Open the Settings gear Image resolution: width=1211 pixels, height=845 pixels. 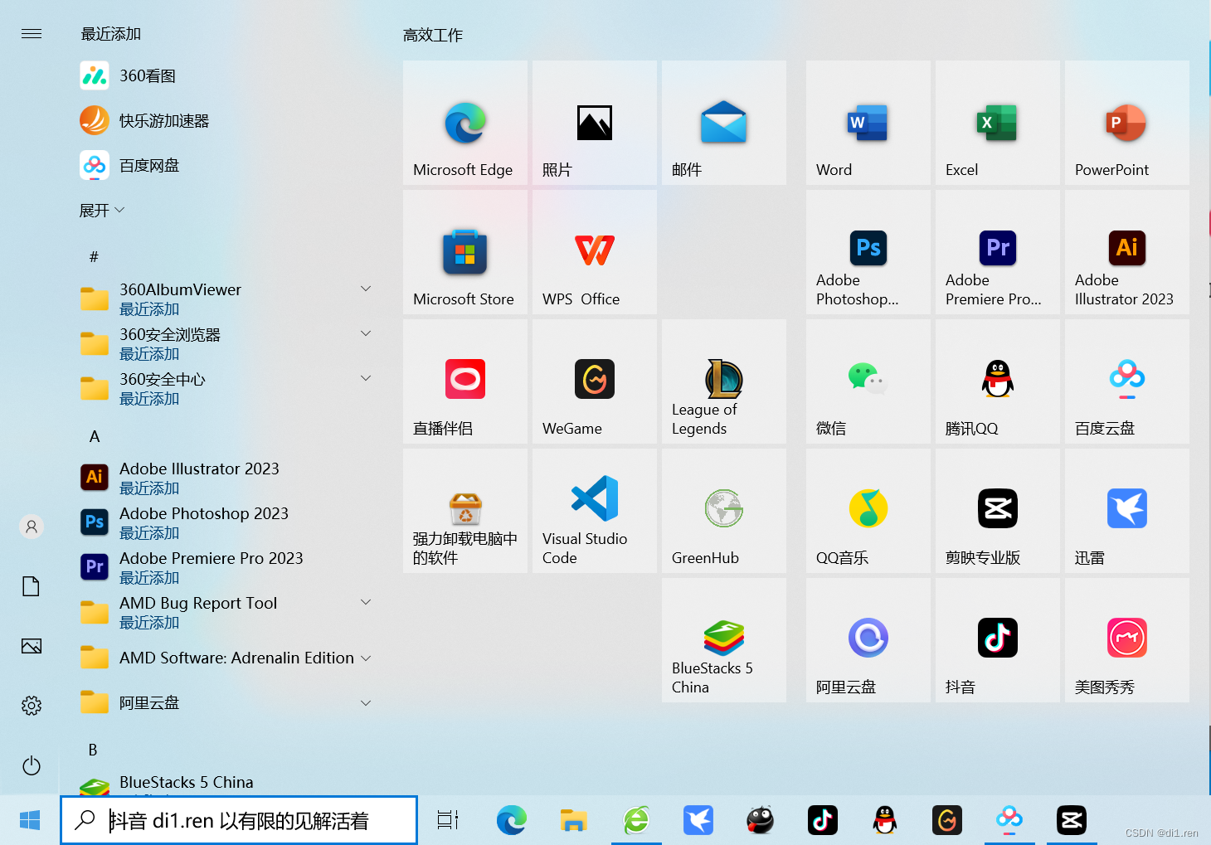point(32,706)
